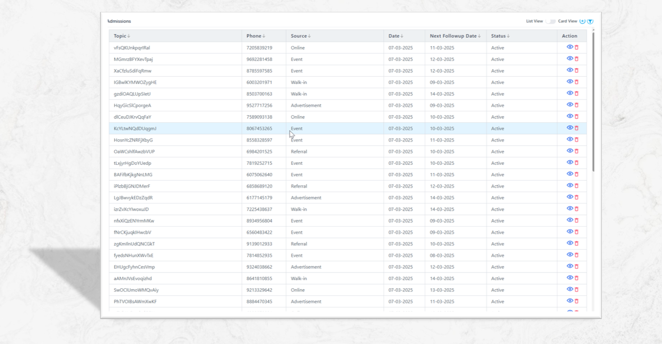Image resolution: width=662 pixels, height=344 pixels.
Task: Remove the LgJBwvykEDzZqdR record
Action: (x=577, y=198)
